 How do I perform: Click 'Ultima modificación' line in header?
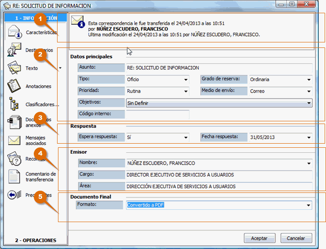click(174, 35)
